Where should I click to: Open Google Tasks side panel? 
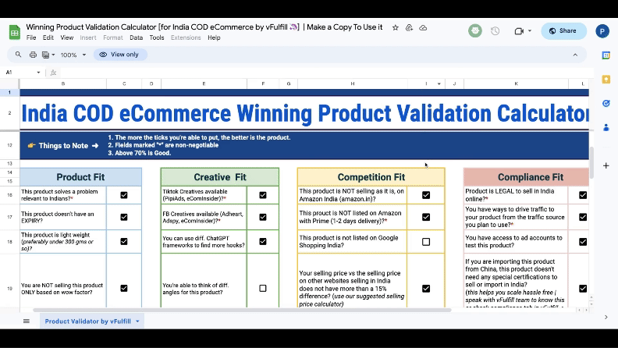coord(606,103)
